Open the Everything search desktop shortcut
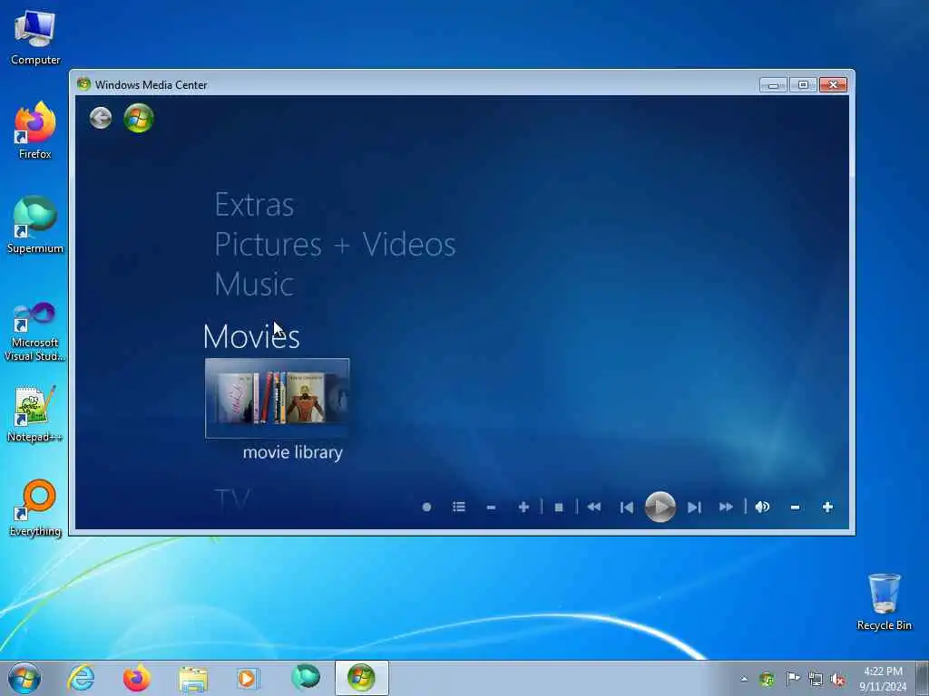Image resolution: width=929 pixels, height=696 pixels. [35, 507]
